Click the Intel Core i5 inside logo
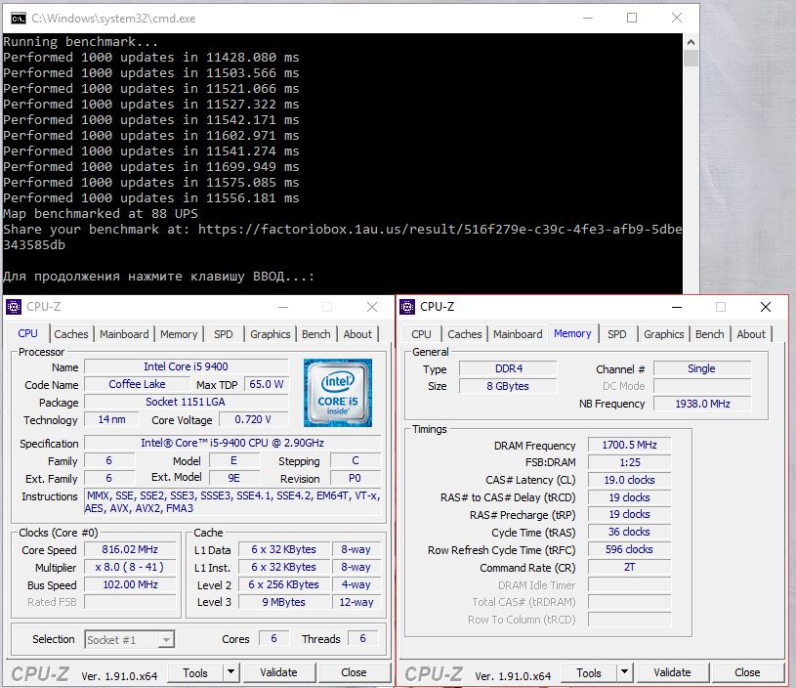796x688 pixels. tap(338, 392)
